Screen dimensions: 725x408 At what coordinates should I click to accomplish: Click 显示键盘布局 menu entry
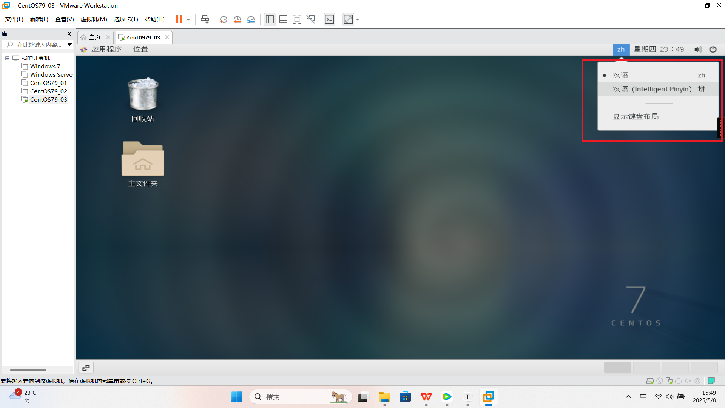pos(636,116)
